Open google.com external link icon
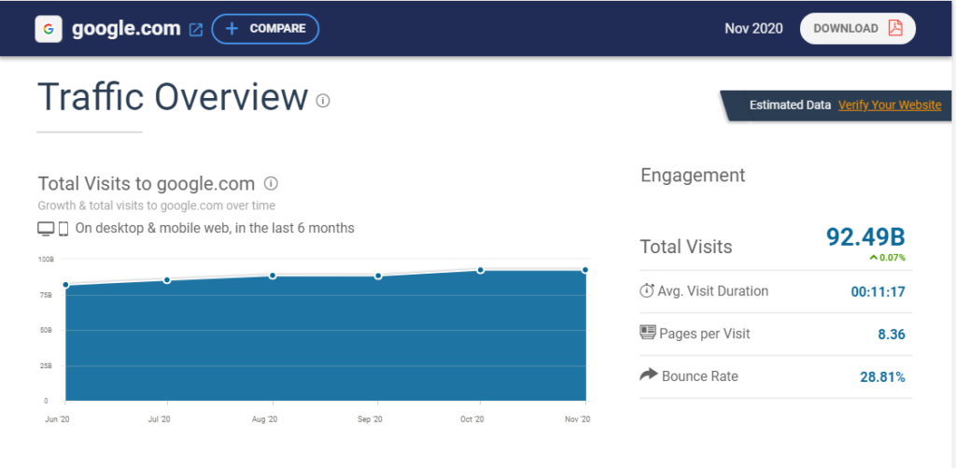956x468 pixels. tap(196, 29)
